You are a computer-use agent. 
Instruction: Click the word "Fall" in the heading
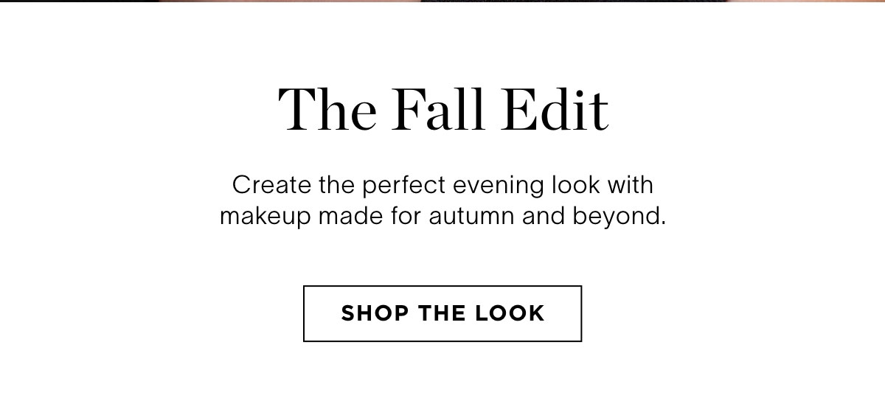(x=440, y=111)
